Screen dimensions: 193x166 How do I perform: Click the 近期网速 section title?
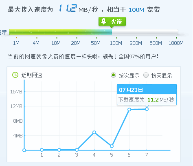(x=32, y=75)
